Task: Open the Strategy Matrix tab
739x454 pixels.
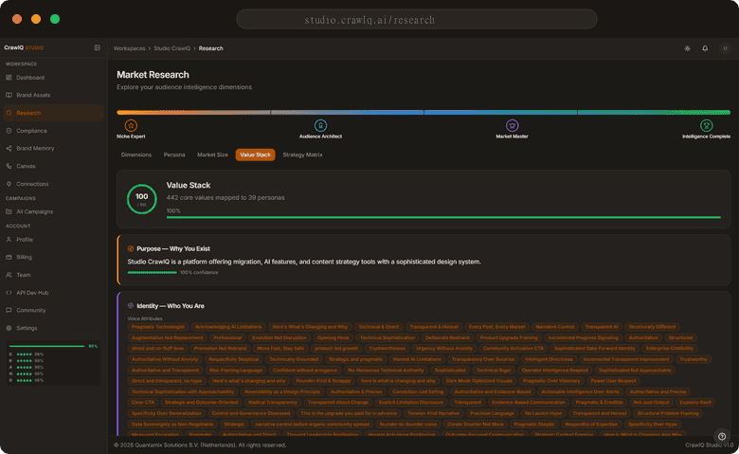Action: click(x=302, y=154)
